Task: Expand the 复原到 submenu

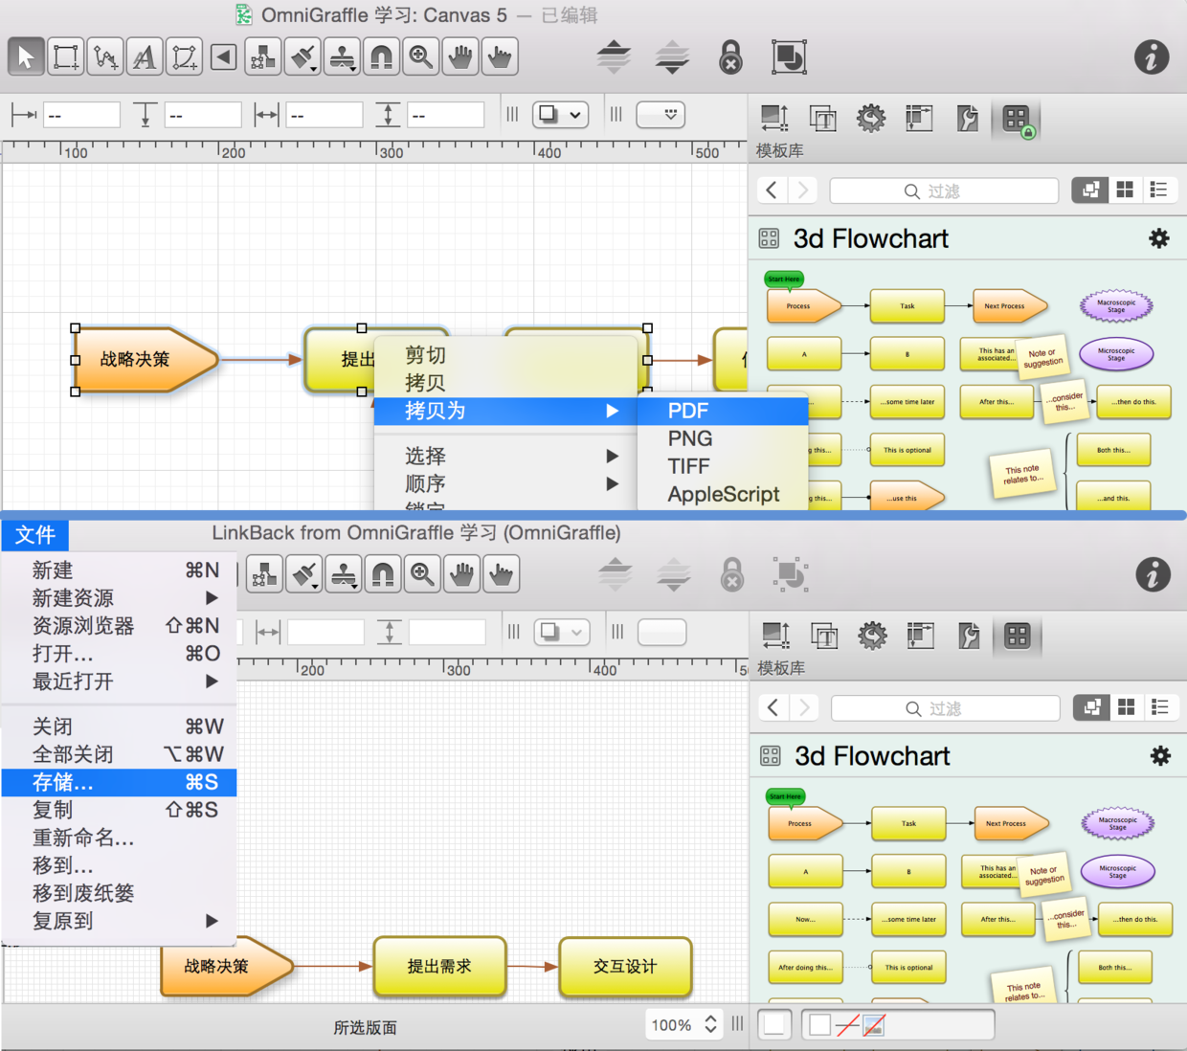Action: [x=119, y=921]
